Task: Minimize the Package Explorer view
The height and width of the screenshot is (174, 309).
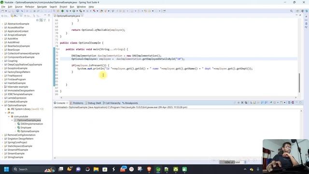Action: coord(45,15)
